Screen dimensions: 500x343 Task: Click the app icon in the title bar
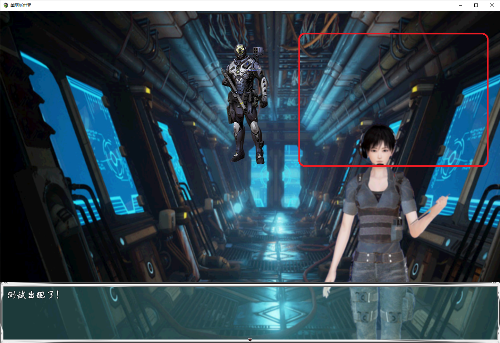[6, 5]
